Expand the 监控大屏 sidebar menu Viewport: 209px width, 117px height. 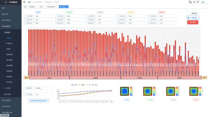(10, 14)
